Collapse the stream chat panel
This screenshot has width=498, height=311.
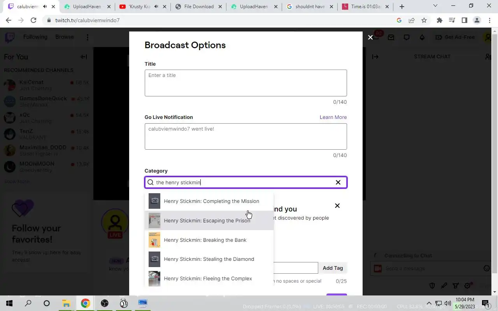375,57
